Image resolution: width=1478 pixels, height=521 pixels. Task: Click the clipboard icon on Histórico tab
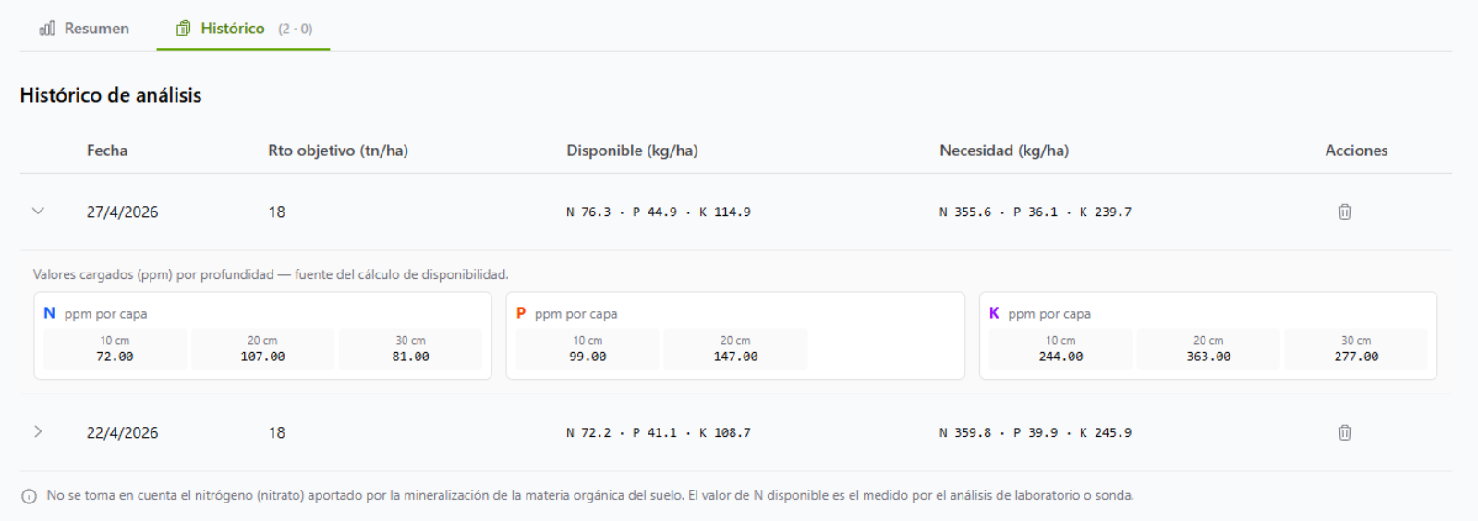184,29
